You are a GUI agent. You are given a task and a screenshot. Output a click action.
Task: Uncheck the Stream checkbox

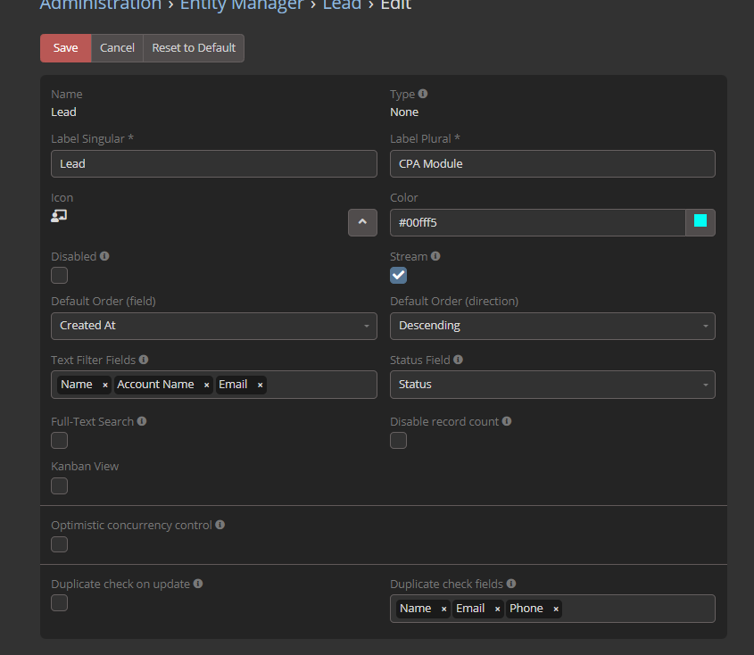[x=398, y=276]
